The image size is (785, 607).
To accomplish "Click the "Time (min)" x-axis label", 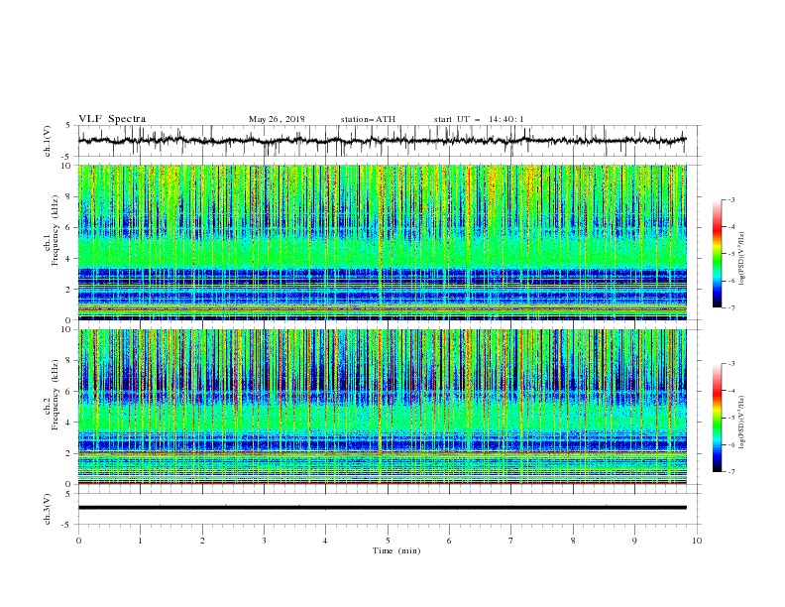I will (x=396, y=550).
